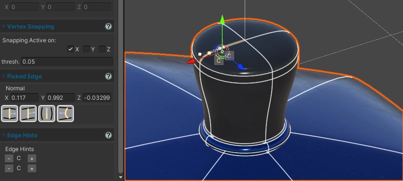
Task: Click the minus button of second edge hint
Action: pyautogui.click(x=9, y=169)
